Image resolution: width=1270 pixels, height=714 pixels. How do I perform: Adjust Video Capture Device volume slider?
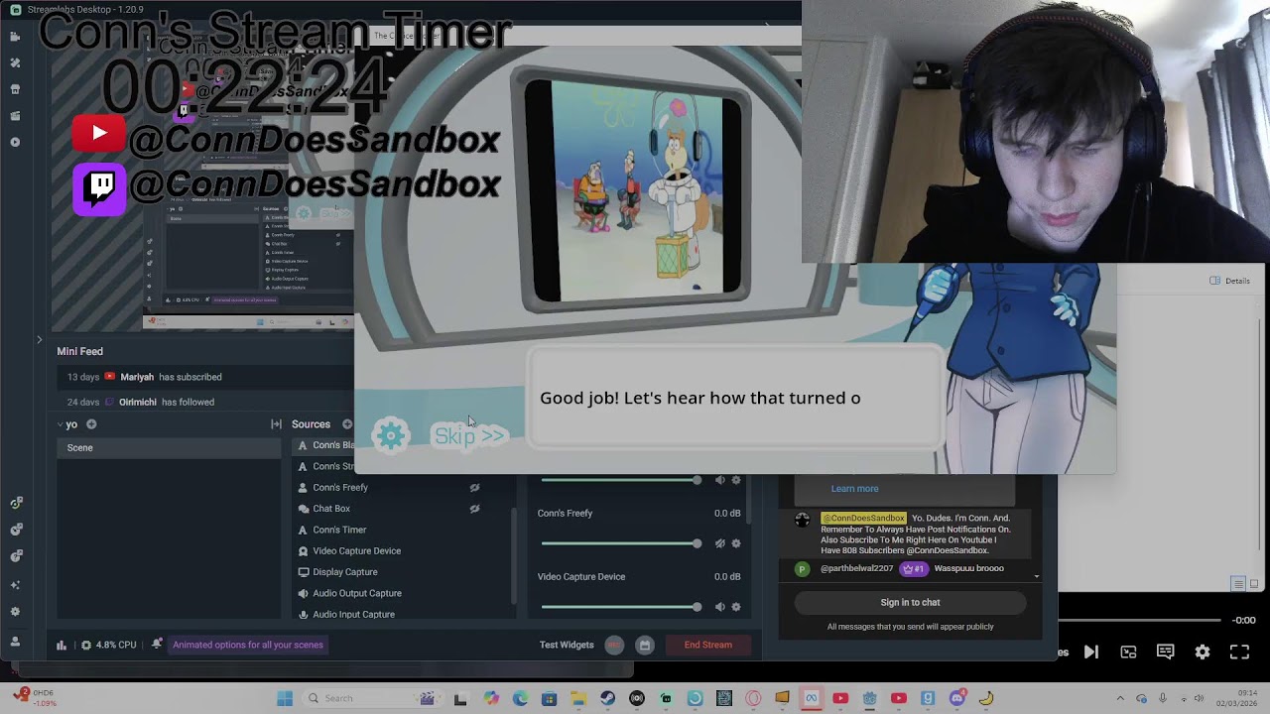pyautogui.click(x=620, y=607)
